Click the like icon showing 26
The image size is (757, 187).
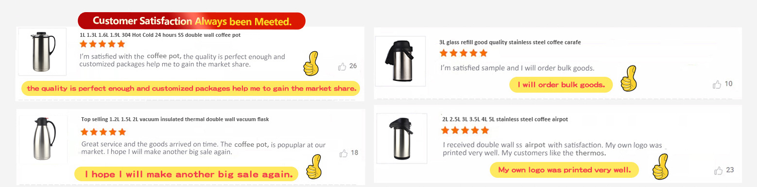point(343,66)
